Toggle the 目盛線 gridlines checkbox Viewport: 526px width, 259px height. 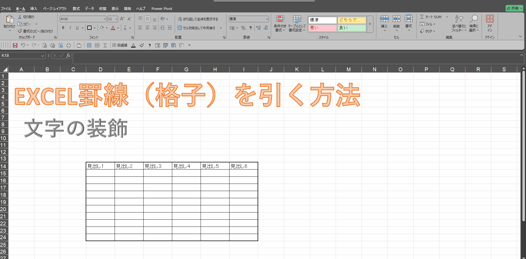click(114, 45)
